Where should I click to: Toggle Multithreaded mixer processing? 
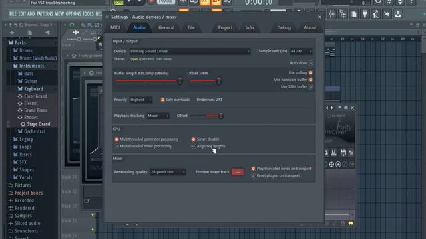click(x=116, y=146)
